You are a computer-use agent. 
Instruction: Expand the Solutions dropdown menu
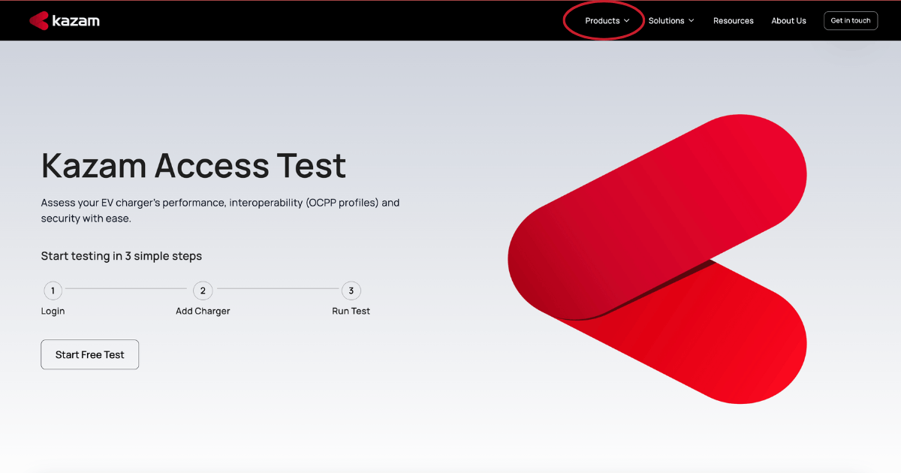671,21
